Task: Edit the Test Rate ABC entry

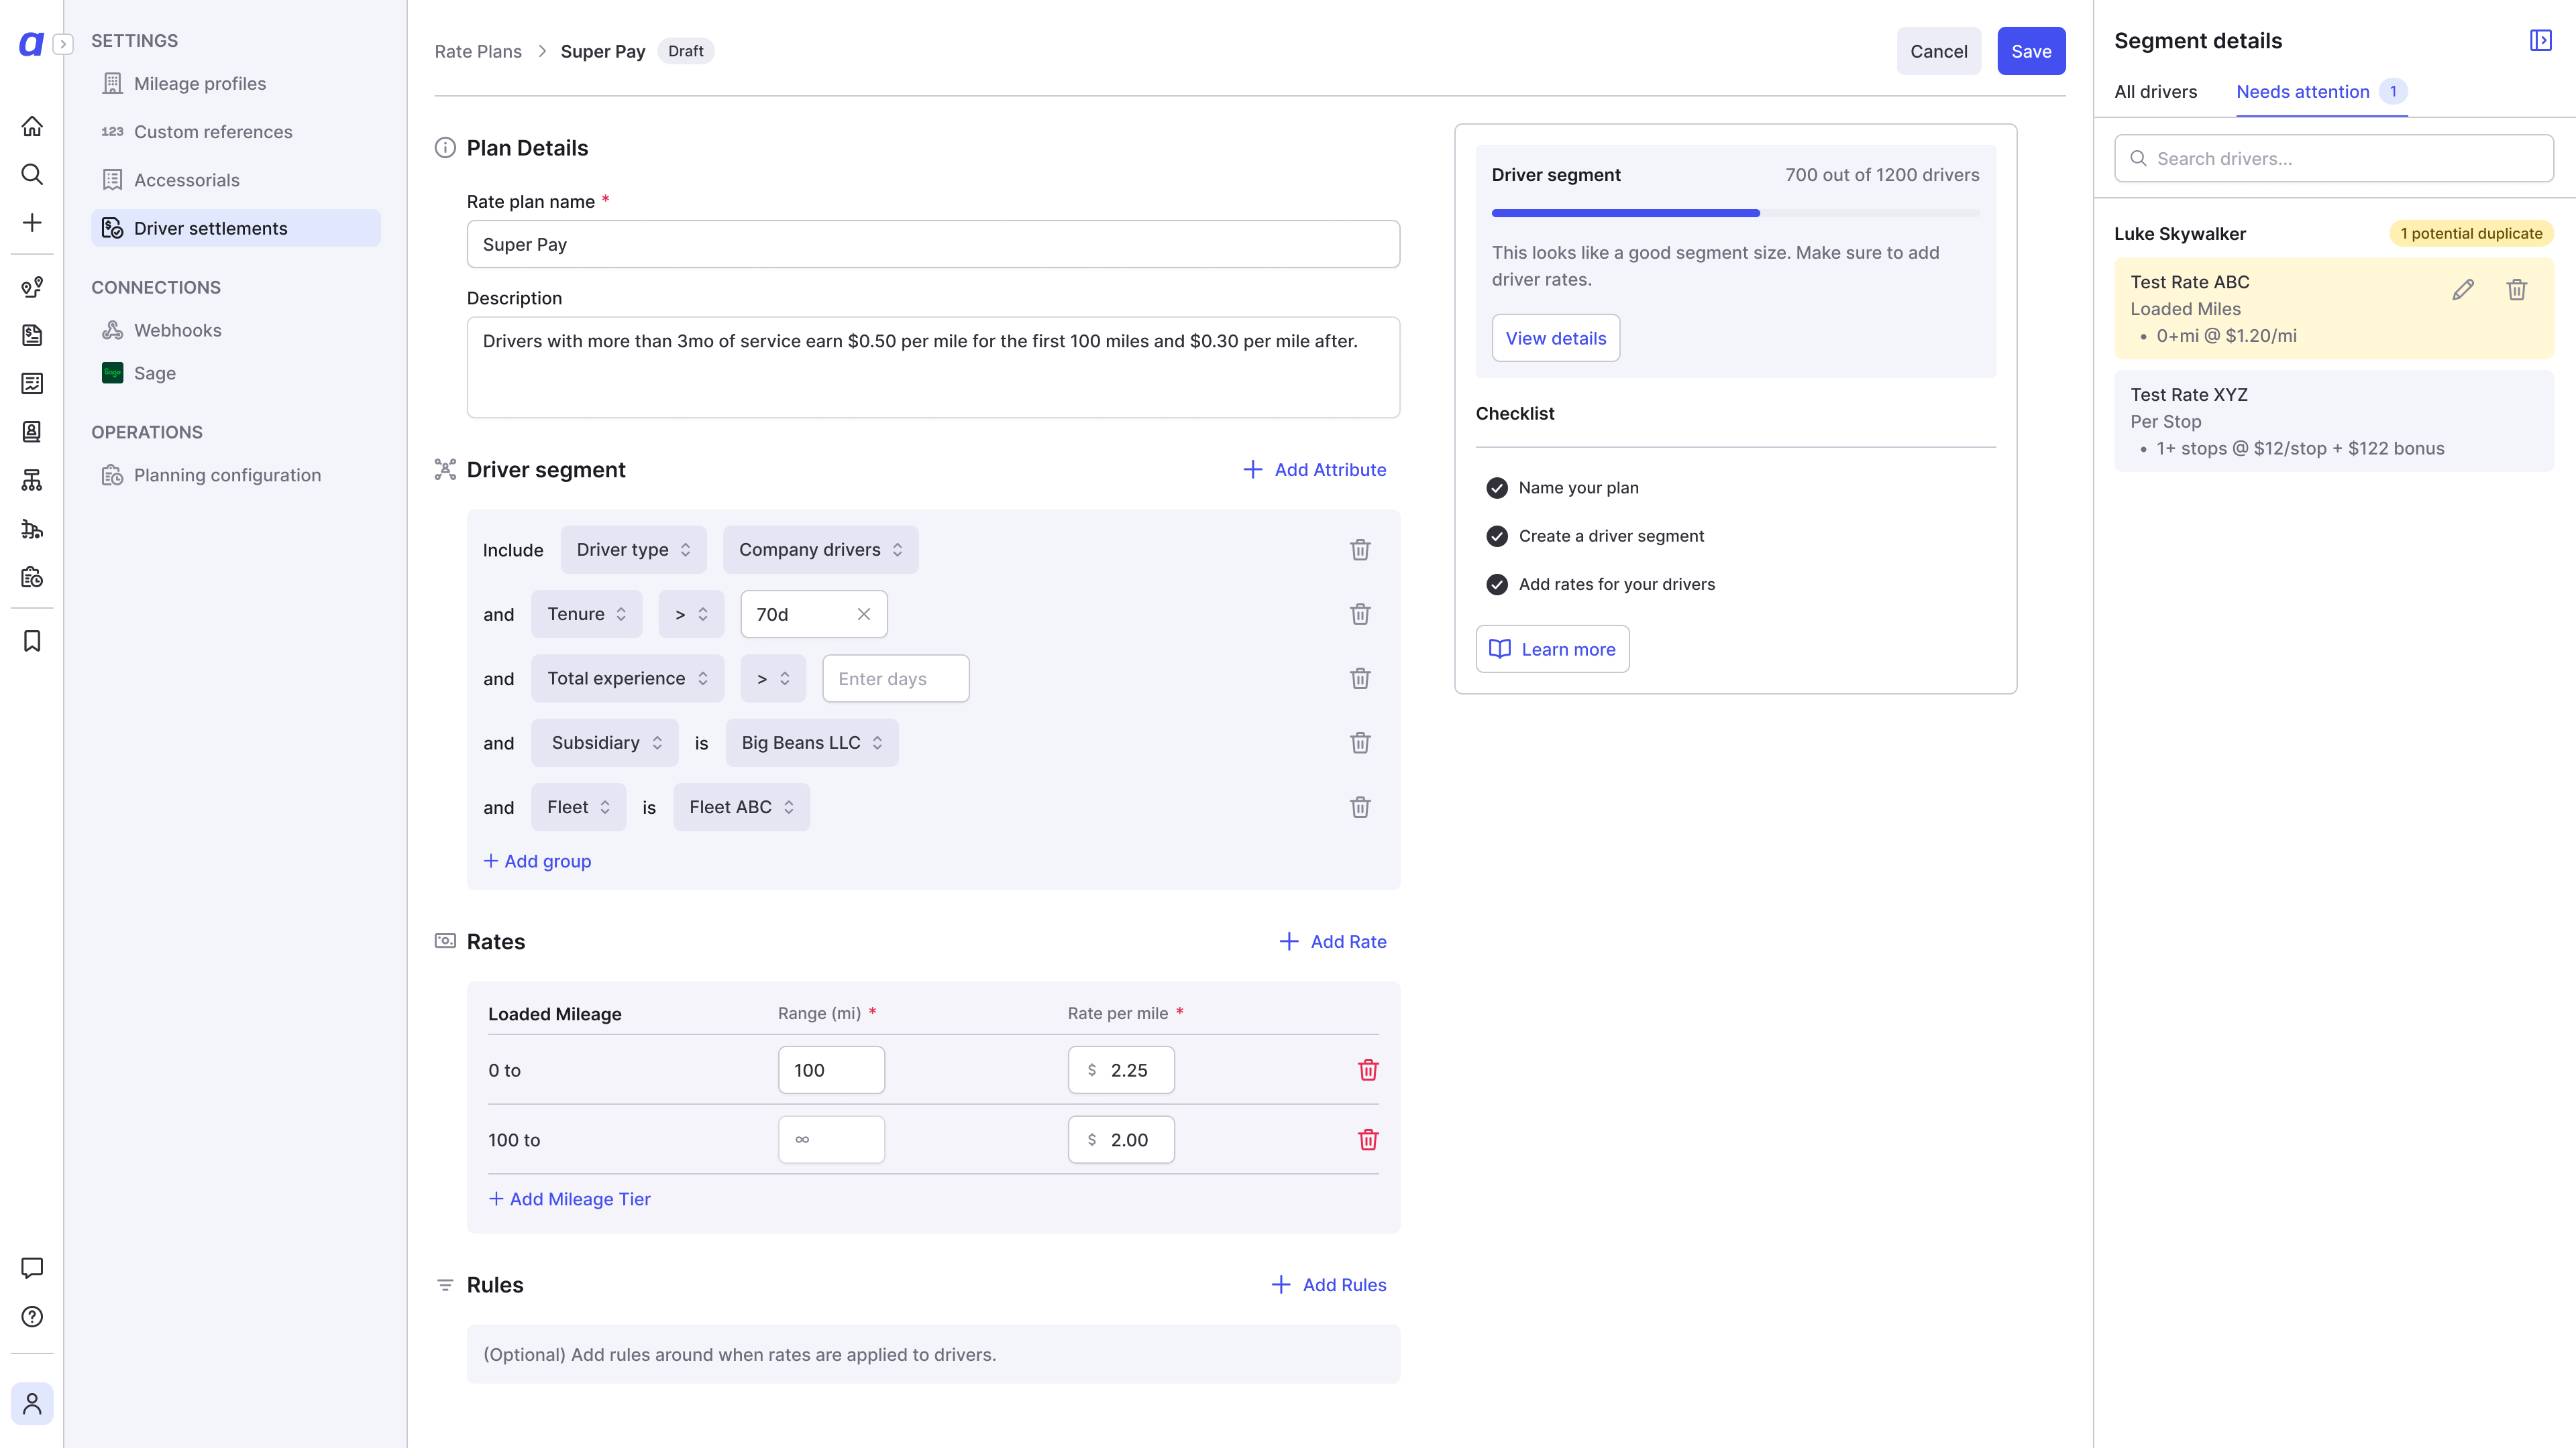Action: pyautogui.click(x=2463, y=290)
